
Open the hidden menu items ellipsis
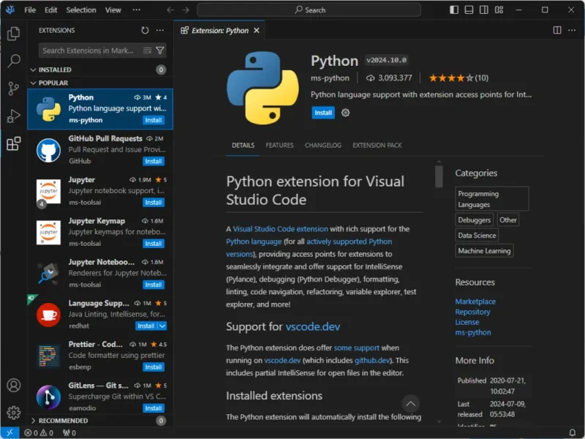[137, 10]
